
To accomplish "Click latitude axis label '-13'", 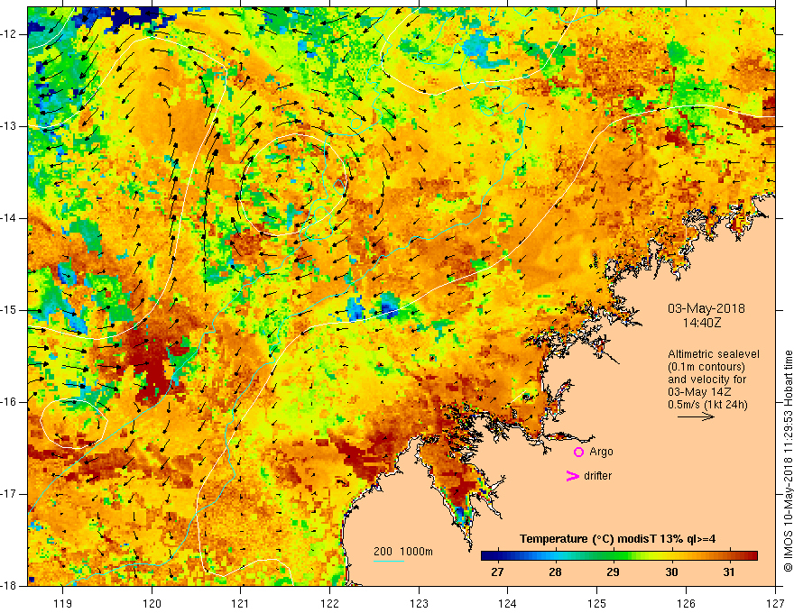I will tap(9, 126).
